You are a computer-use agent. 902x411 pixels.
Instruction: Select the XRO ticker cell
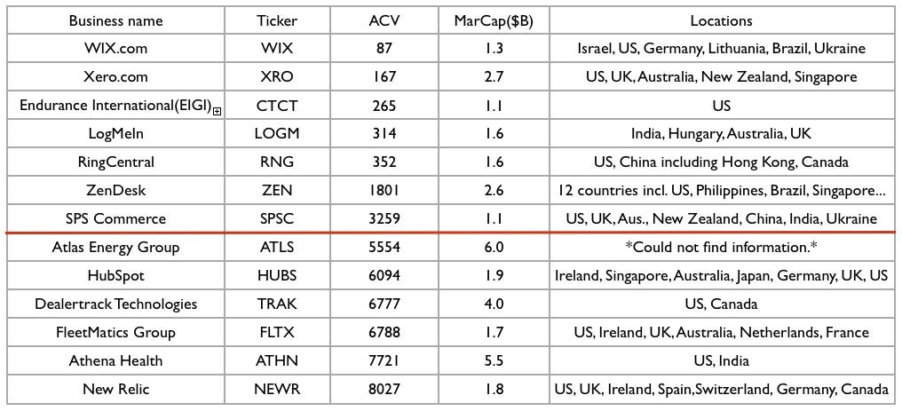click(277, 76)
